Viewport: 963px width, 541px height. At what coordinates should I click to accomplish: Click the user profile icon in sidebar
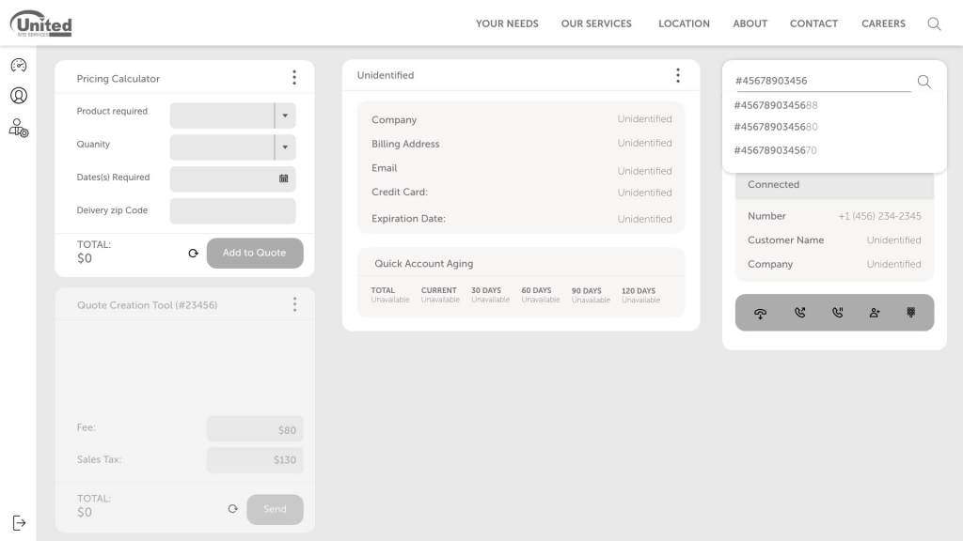(18, 96)
